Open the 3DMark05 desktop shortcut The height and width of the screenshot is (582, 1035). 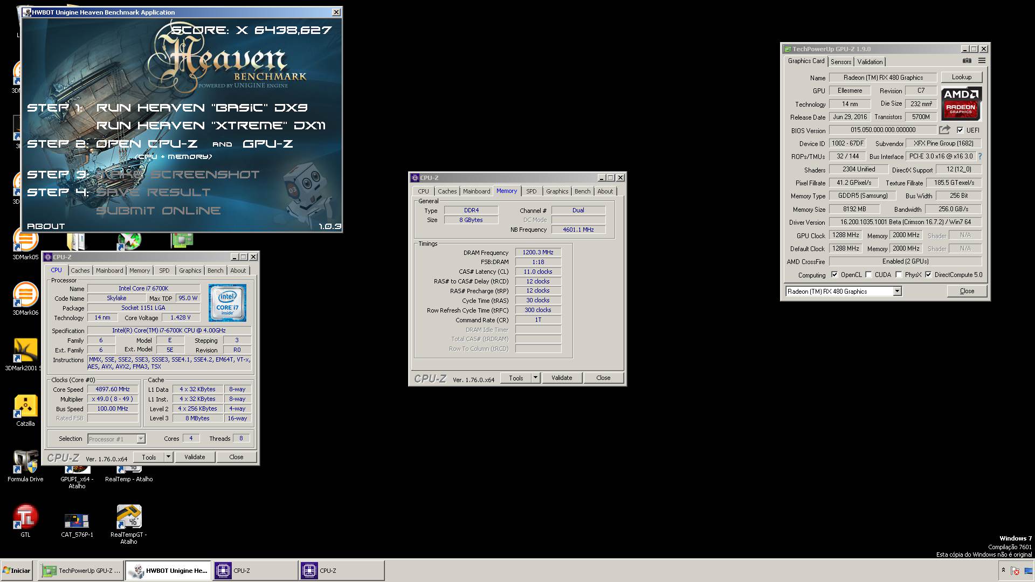point(25,244)
